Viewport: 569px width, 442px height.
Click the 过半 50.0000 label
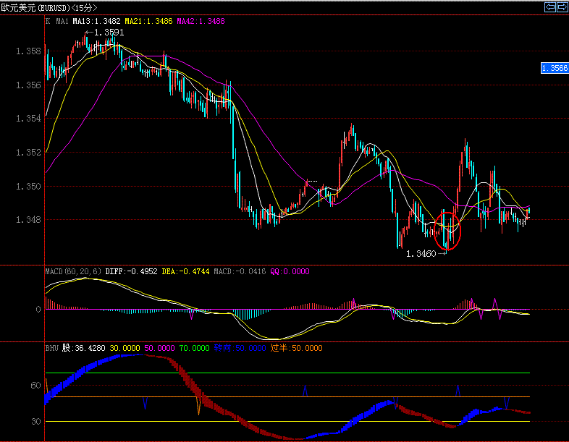point(296,348)
